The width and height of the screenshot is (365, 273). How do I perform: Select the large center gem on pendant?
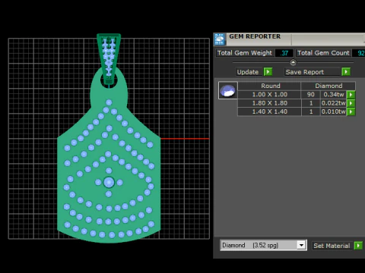click(109, 182)
